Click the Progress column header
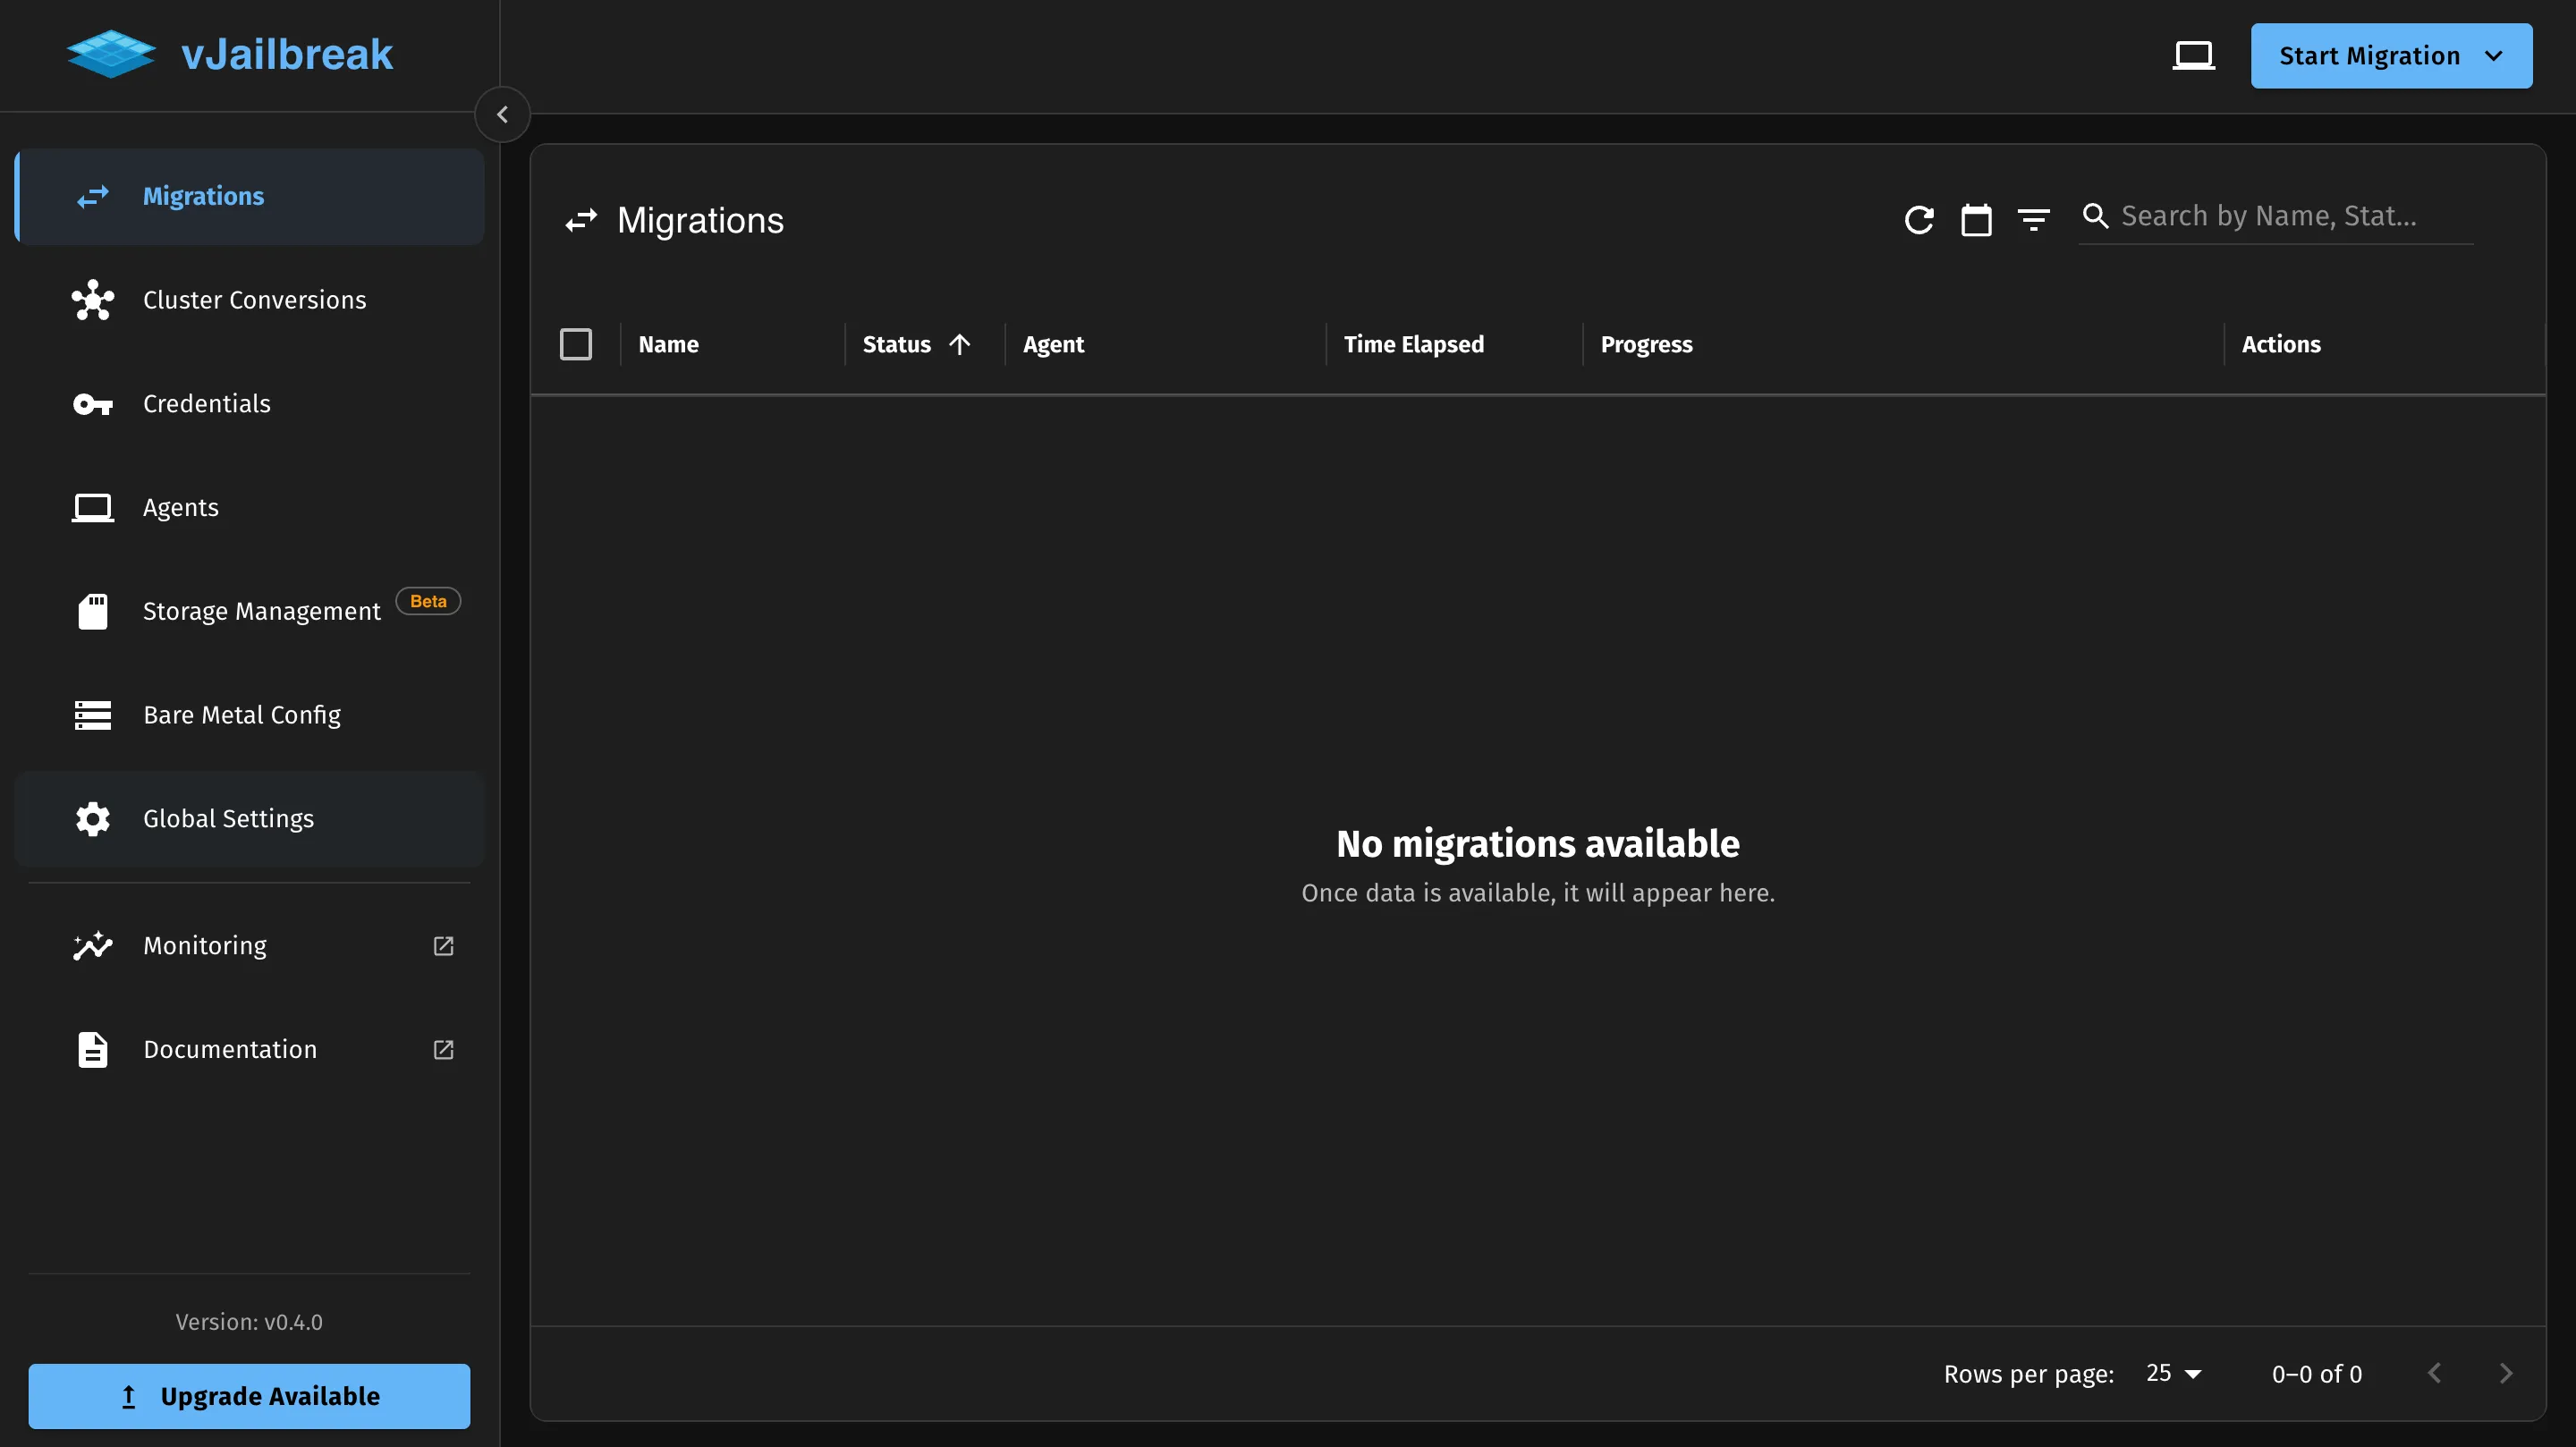2576x1447 pixels. point(1646,344)
